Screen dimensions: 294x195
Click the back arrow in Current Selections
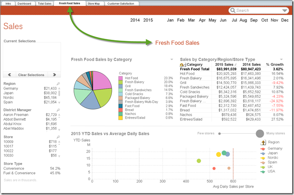pyautogui.click(x=10, y=74)
